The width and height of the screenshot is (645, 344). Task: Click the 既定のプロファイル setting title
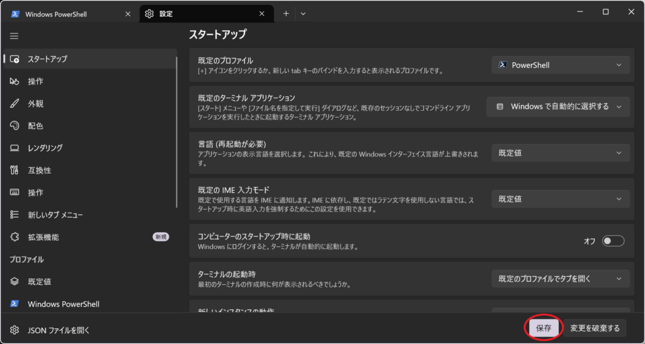coord(225,60)
